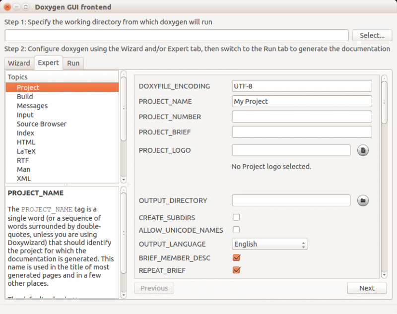Image resolution: width=397 pixels, height=314 pixels.
Task: Open the PROJECT_LOGO file browser icon
Action: pyautogui.click(x=363, y=150)
